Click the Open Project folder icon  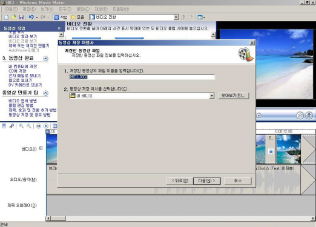coord(14,18)
